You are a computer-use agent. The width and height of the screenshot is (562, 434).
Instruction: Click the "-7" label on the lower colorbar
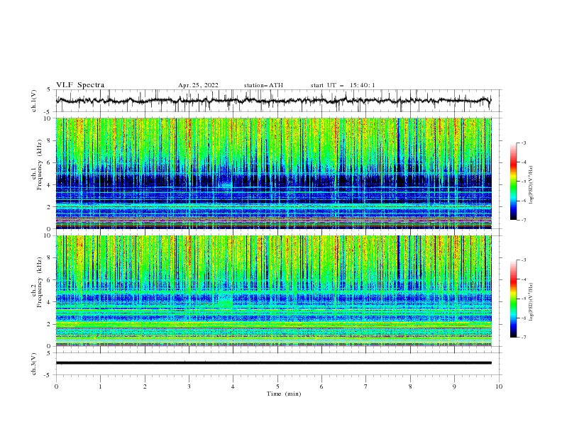click(524, 337)
